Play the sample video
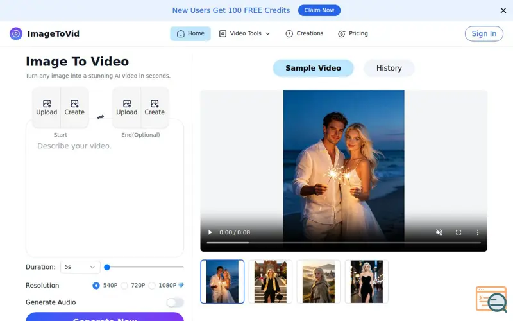This screenshot has height=321, width=513. 210,232
